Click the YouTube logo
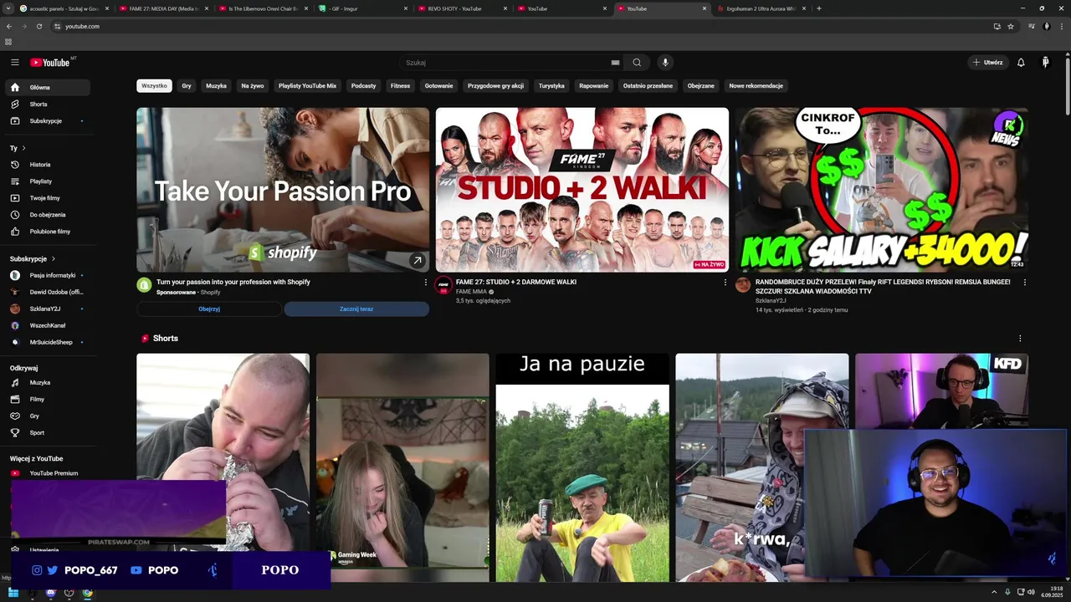Viewport: 1071px width, 602px height. coord(50,63)
